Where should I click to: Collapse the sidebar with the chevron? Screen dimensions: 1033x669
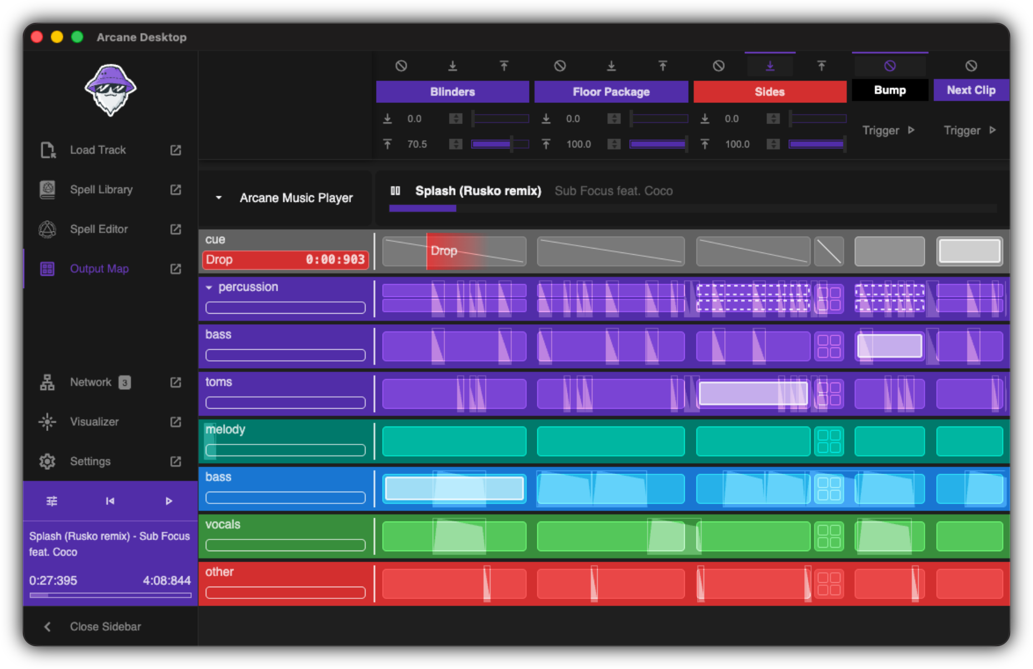point(47,627)
